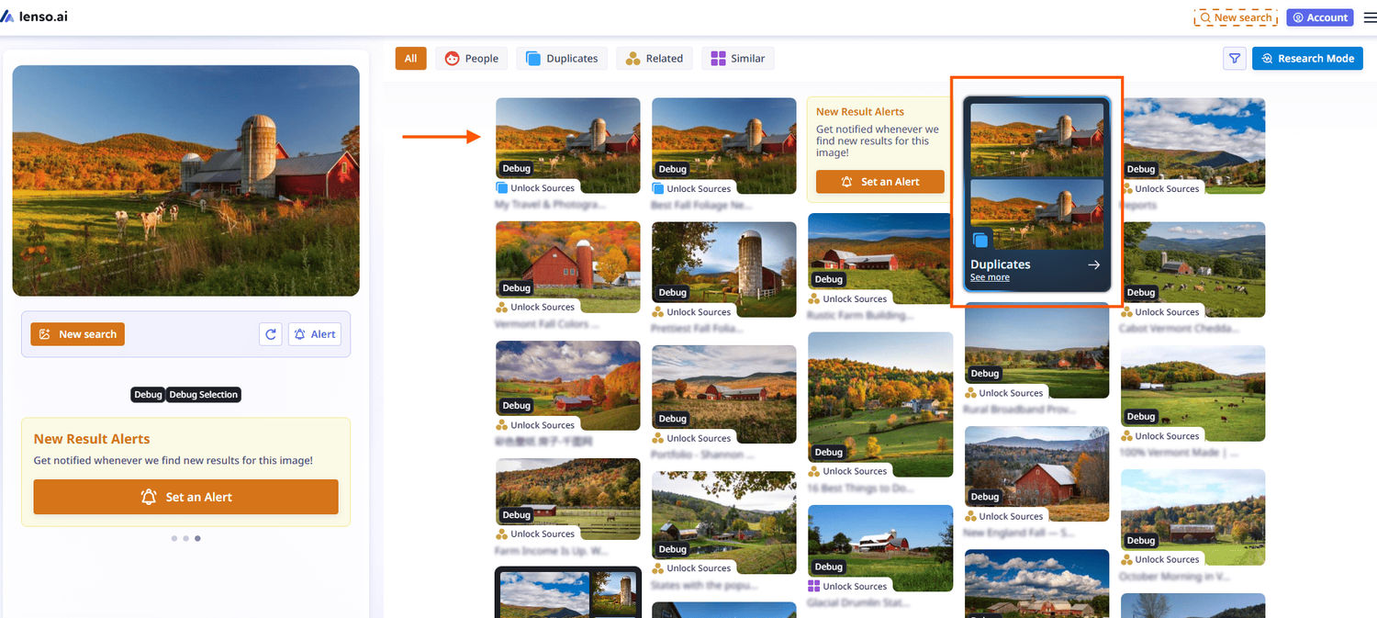Open the hamburger menu icon
The image size is (1377, 618).
coord(1370,17)
